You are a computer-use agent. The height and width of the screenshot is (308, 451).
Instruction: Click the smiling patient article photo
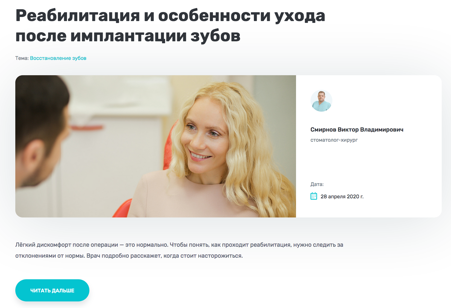pos(156,146)
